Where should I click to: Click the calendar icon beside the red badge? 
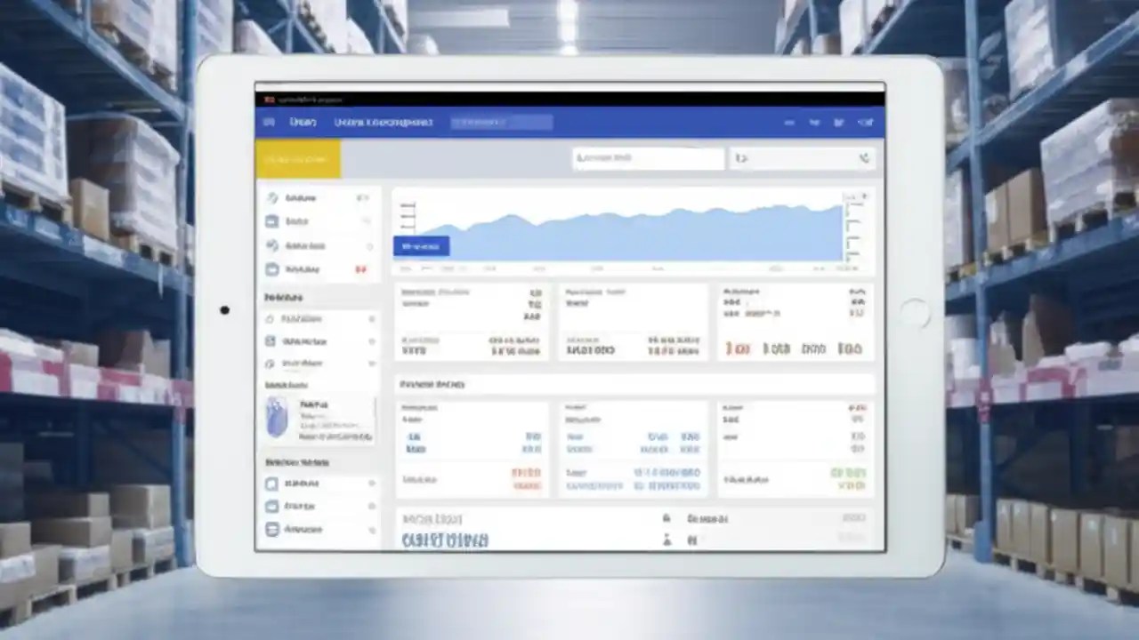click(272, 269)
